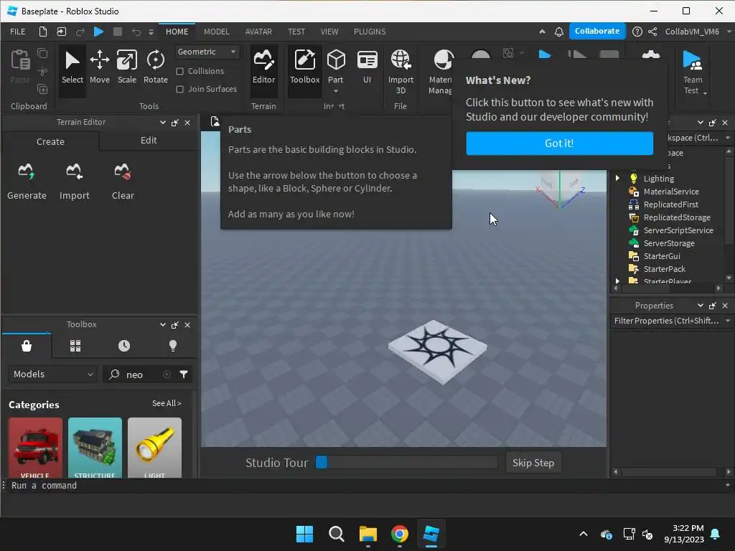Click Import 3D globe icon

(x=401, y=60)
